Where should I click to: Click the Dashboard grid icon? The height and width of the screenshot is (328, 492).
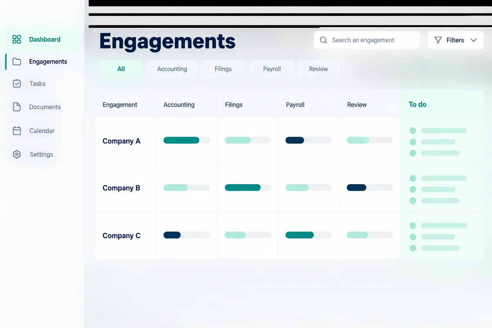point(17,39)
